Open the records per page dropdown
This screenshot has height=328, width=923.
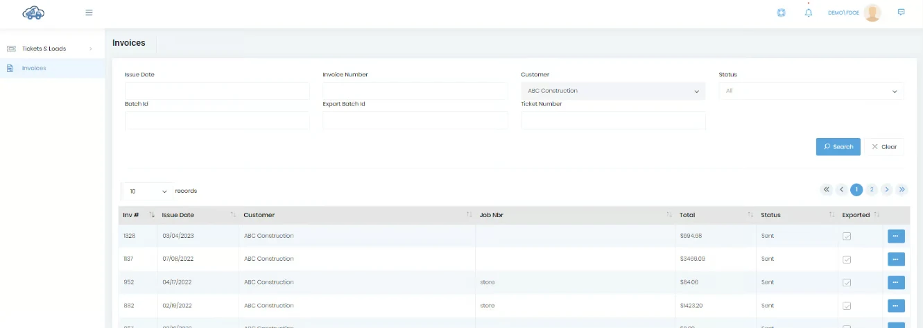tap(148, 191)
